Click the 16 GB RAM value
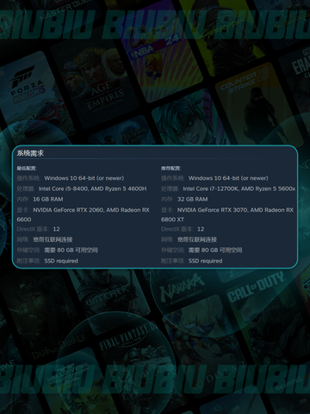310x414 pixels. pyautogui.click(x=48, y=200)
